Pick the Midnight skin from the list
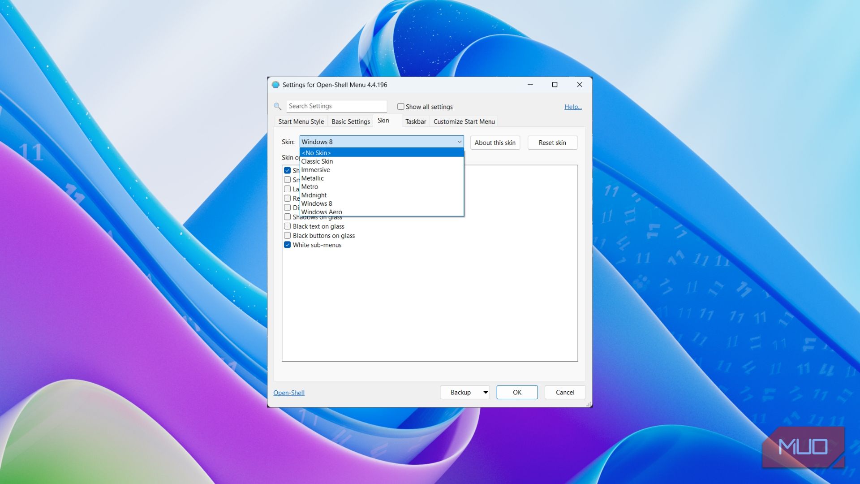860x484 pixels. point(382,195)
